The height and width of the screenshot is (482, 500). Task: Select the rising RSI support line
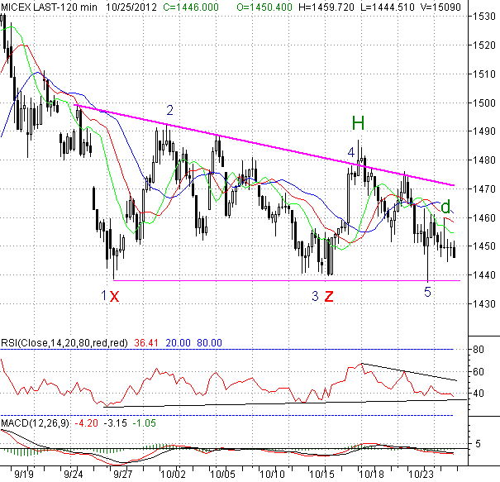pos(285,403)
